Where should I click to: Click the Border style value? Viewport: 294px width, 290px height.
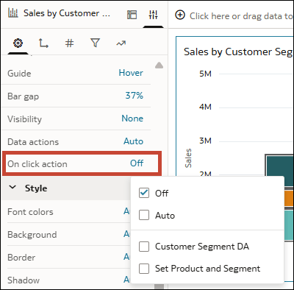click(x=126, y=257)
